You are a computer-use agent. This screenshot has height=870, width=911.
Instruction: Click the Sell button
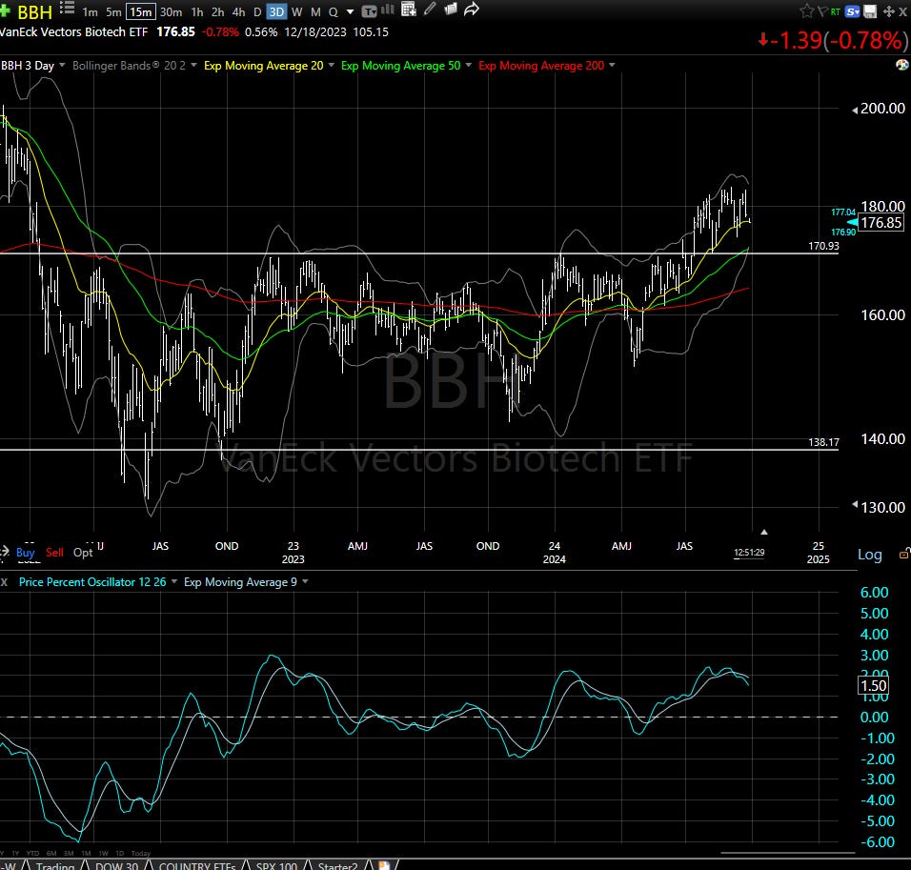tap(54, 552)
